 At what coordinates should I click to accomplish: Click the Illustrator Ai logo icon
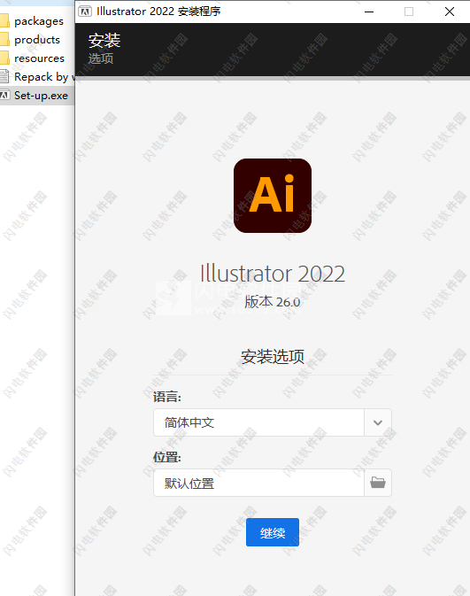pos(273,196)
